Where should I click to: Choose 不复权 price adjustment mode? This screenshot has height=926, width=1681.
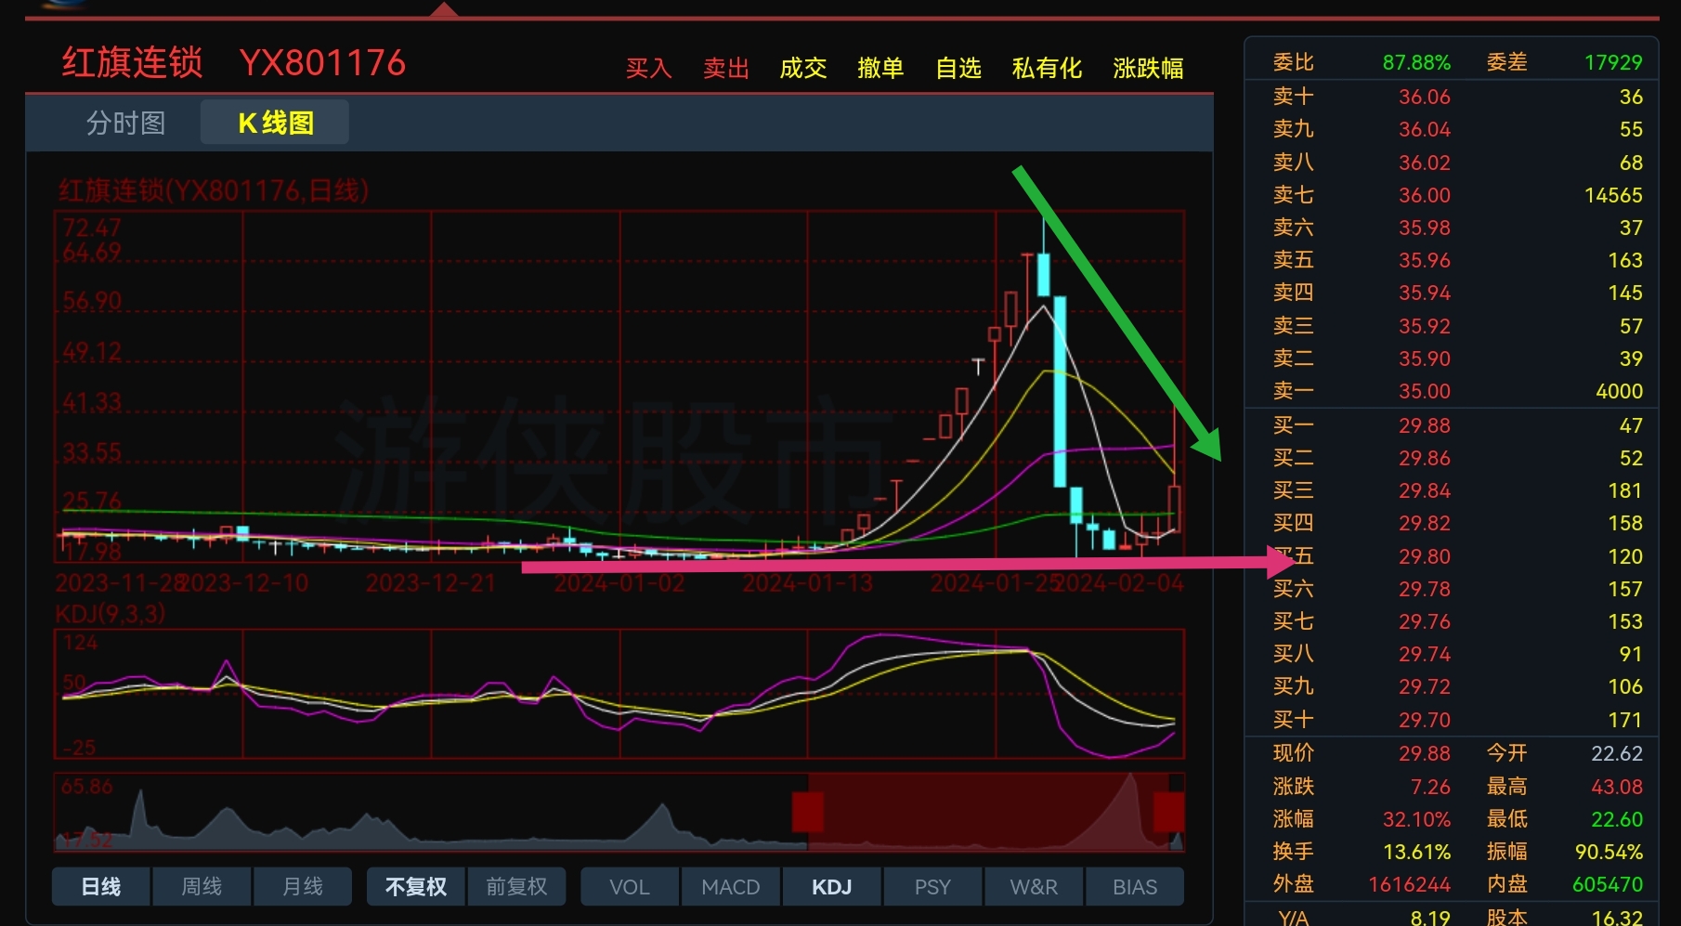click(415, 887)
